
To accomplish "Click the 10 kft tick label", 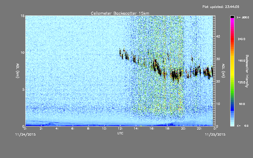I will tap(218, 104).
